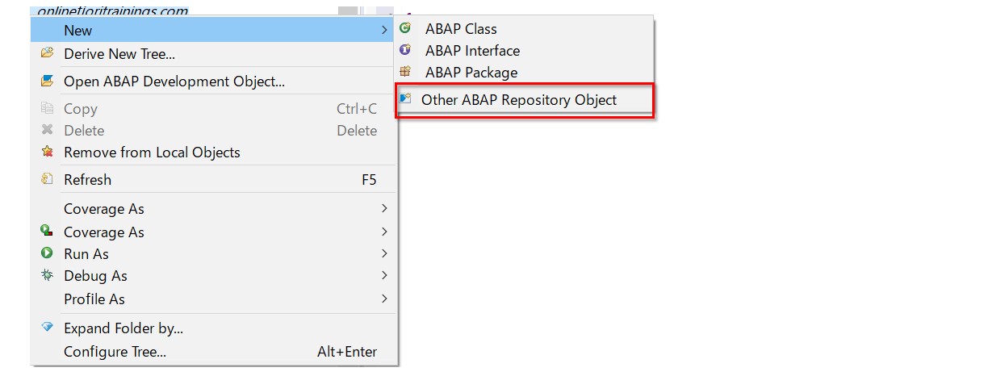Select the Coverage As entry without an icon
This screenshot has width=988, height=376.
[104, 209]
